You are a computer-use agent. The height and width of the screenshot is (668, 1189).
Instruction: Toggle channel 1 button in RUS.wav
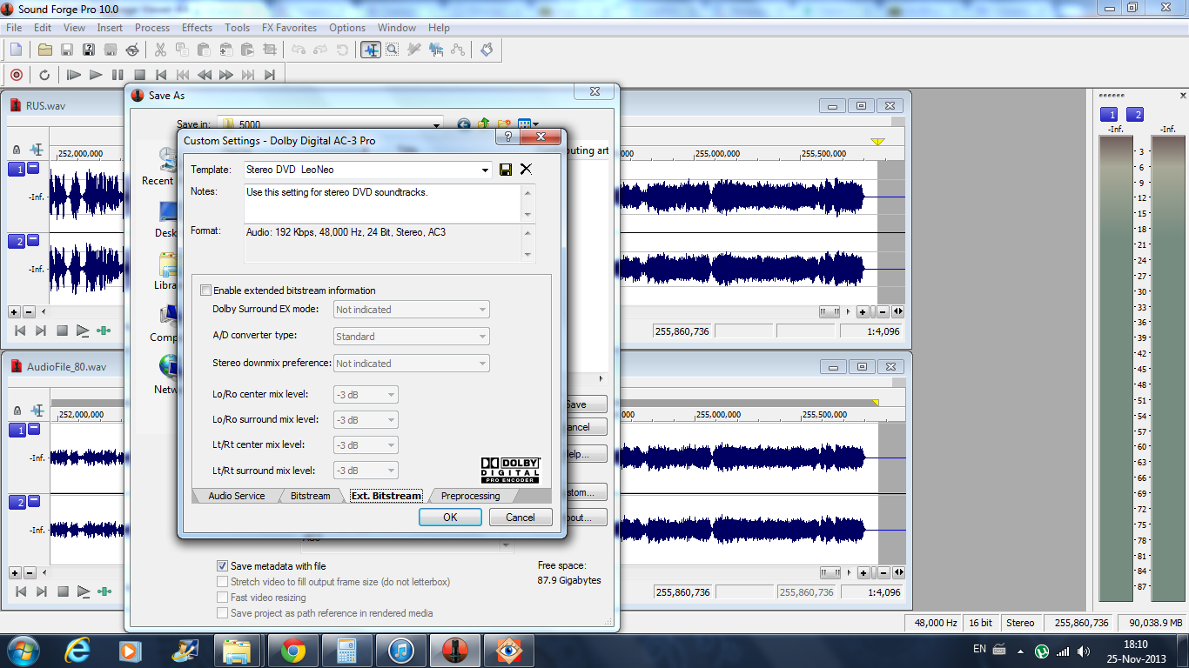[17, 170]
